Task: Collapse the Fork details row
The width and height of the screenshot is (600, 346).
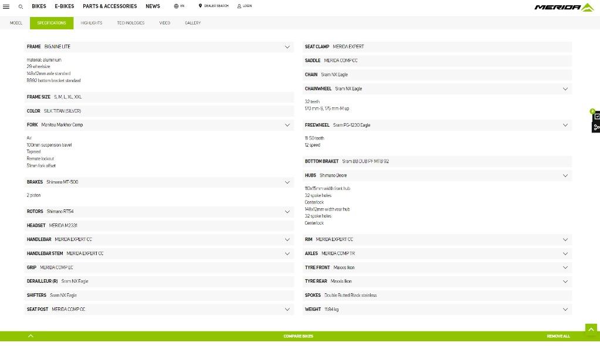Action: pyautogui.click(x=159, y=125)
